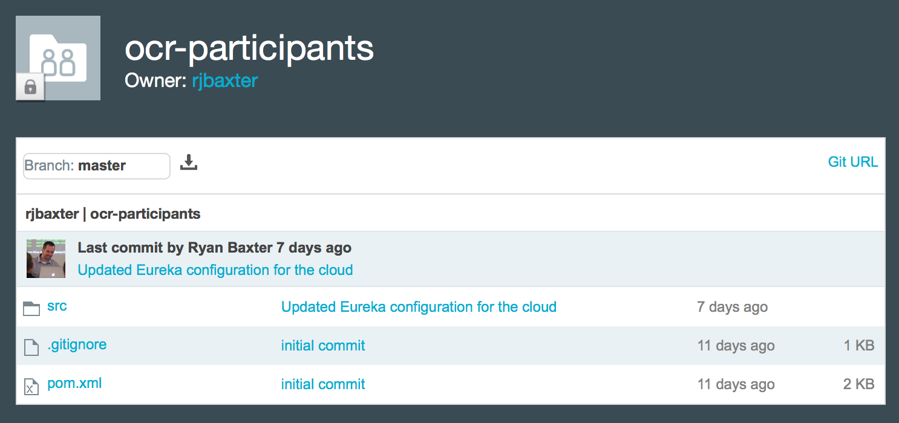Open the initial commit link for .gitignore
Image resolution: width=899 pixels, height=423 pixels.
click(x=323, y=346)
